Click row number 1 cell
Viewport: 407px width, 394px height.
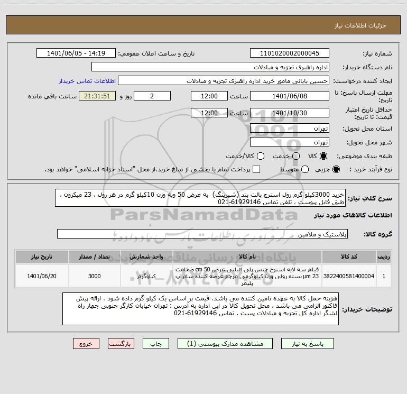[384, 276]
